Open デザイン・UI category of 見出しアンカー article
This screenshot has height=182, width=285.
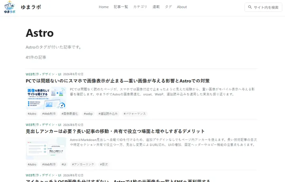pyautogui.click(x=51, y=125)
